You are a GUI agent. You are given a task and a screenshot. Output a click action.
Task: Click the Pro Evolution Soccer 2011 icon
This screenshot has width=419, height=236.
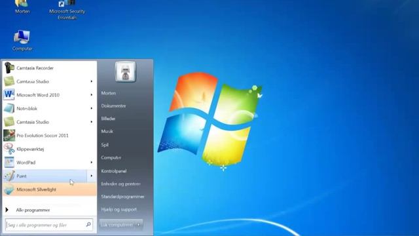coord(9,136)
